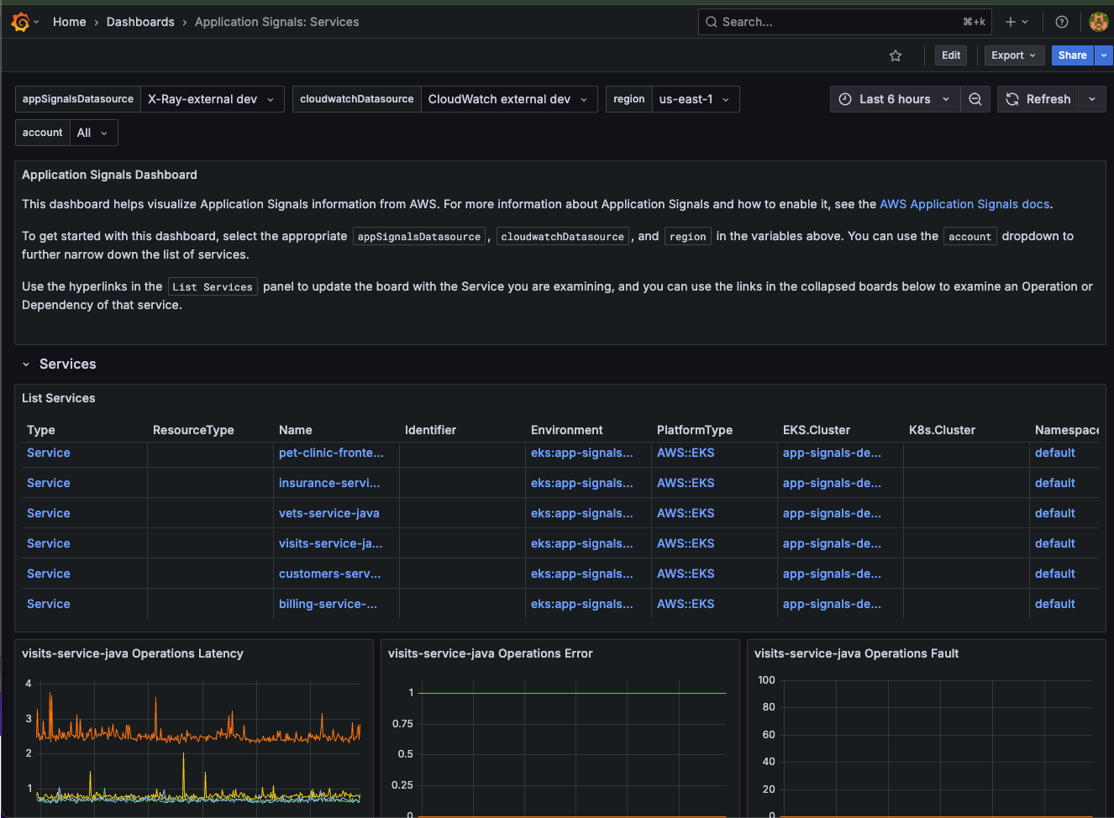Select the vets-service-java service link
The width and height of the screenshot is (1114, 818).
point(328,513)
